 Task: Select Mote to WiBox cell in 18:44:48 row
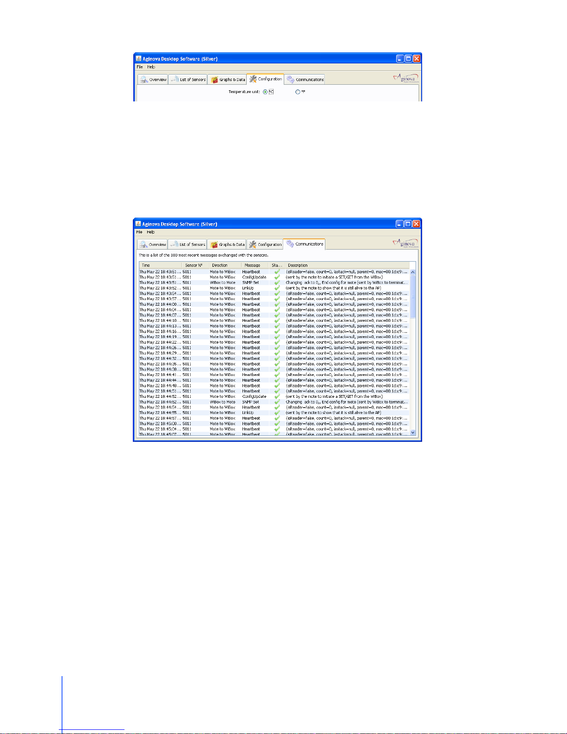click(x=224, y=386)
